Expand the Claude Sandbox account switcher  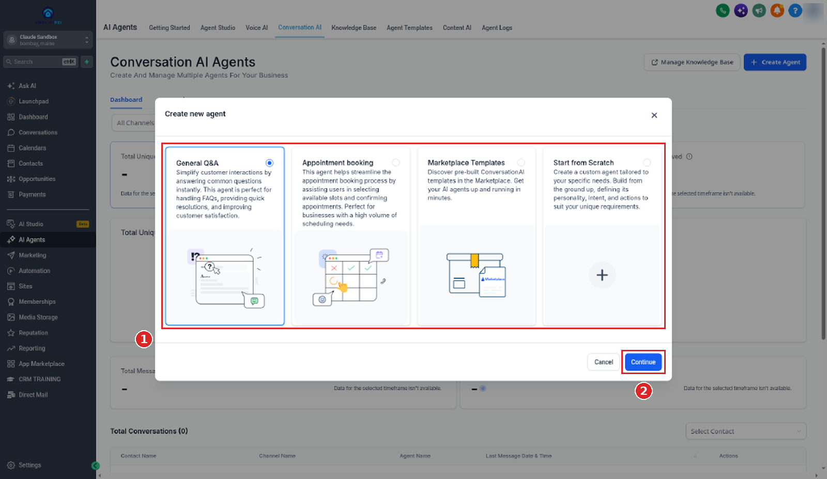48,40
